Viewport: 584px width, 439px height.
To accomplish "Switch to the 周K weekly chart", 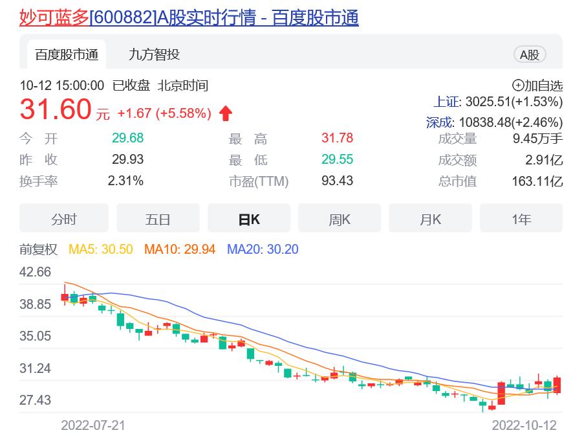I will (x=340, y=218).
